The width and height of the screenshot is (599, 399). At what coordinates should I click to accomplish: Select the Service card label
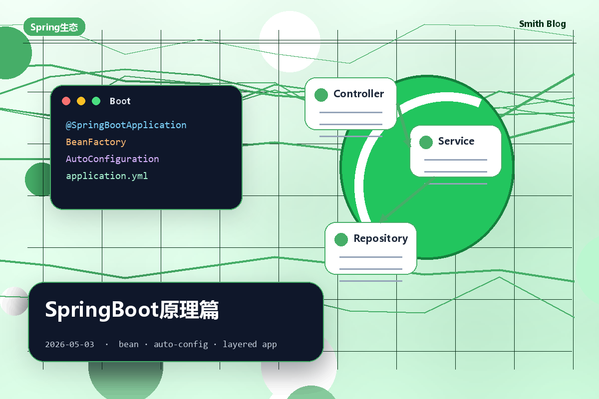click(x=456, y=141)
